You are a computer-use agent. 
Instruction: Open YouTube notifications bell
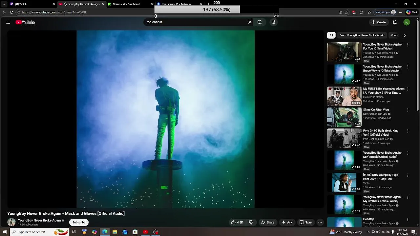tap(395, 22)
